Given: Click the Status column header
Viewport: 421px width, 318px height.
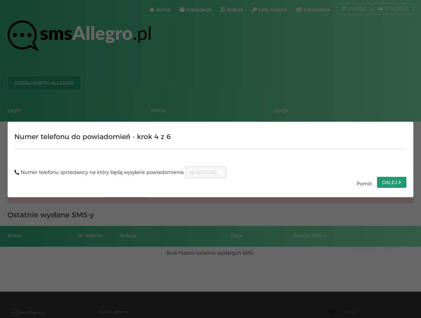Looking at the screenshot, I should coord(158,110).
